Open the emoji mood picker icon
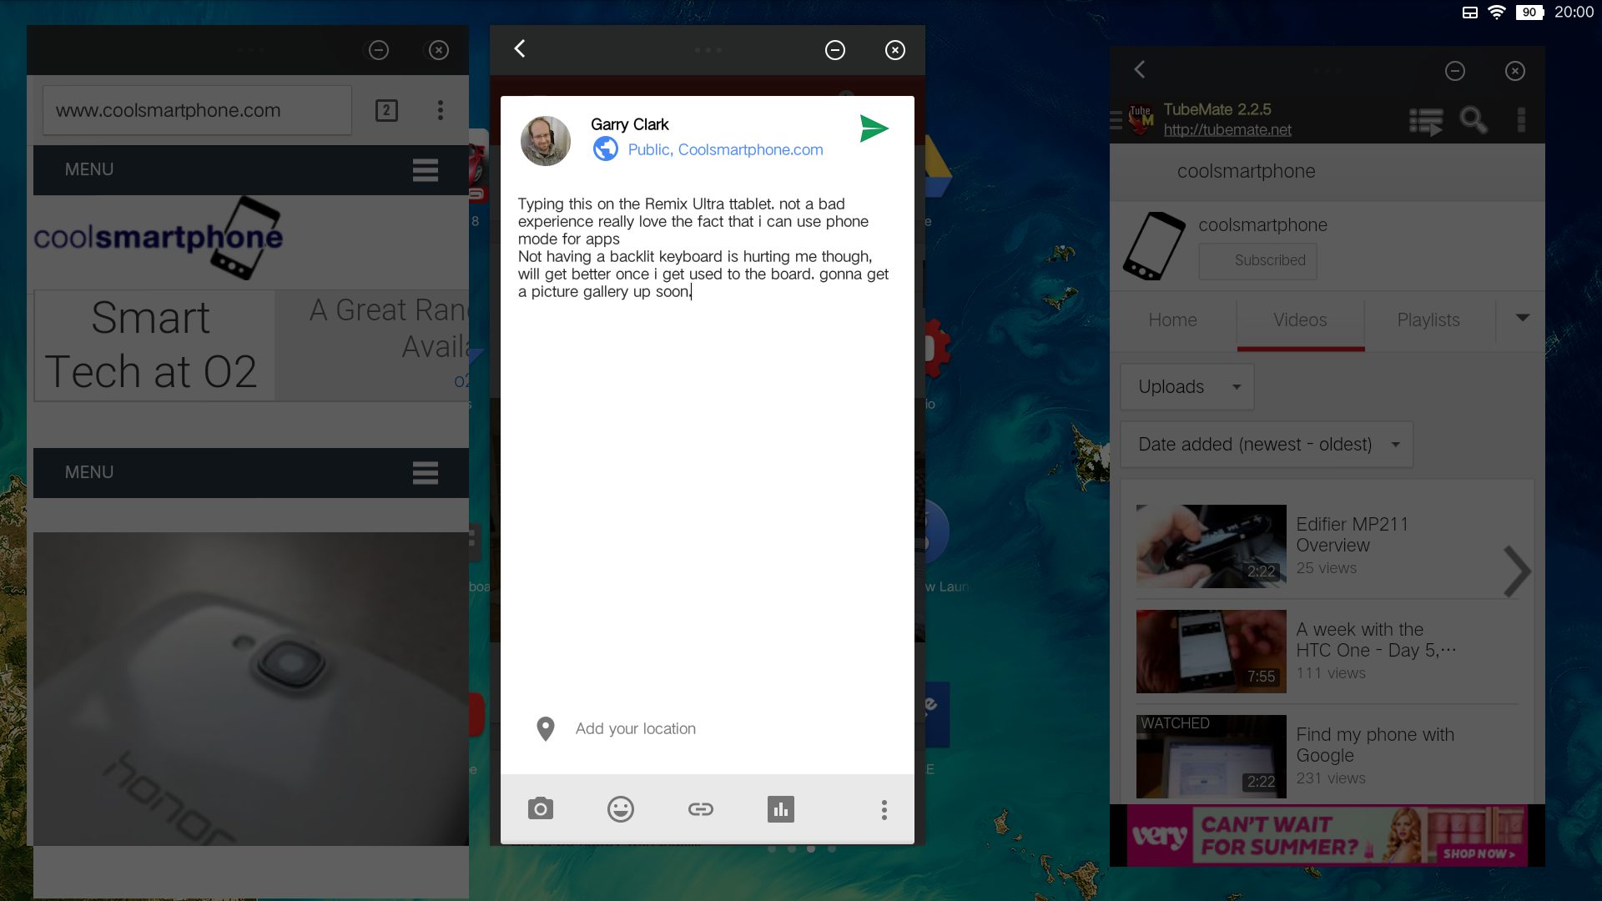Image resolution: width=1602 pixels, height=901 pixels. [621, 809]
